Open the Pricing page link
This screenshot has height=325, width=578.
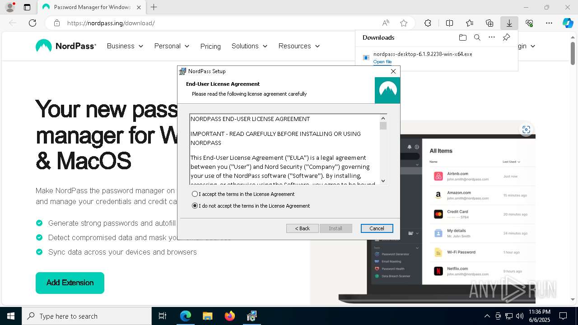(x=210, y=46)
